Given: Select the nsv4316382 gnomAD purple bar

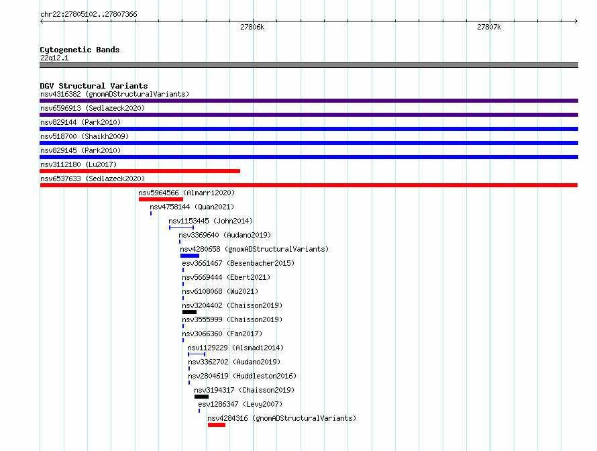Looking at the screenshot, I should (x=309, y=101).
